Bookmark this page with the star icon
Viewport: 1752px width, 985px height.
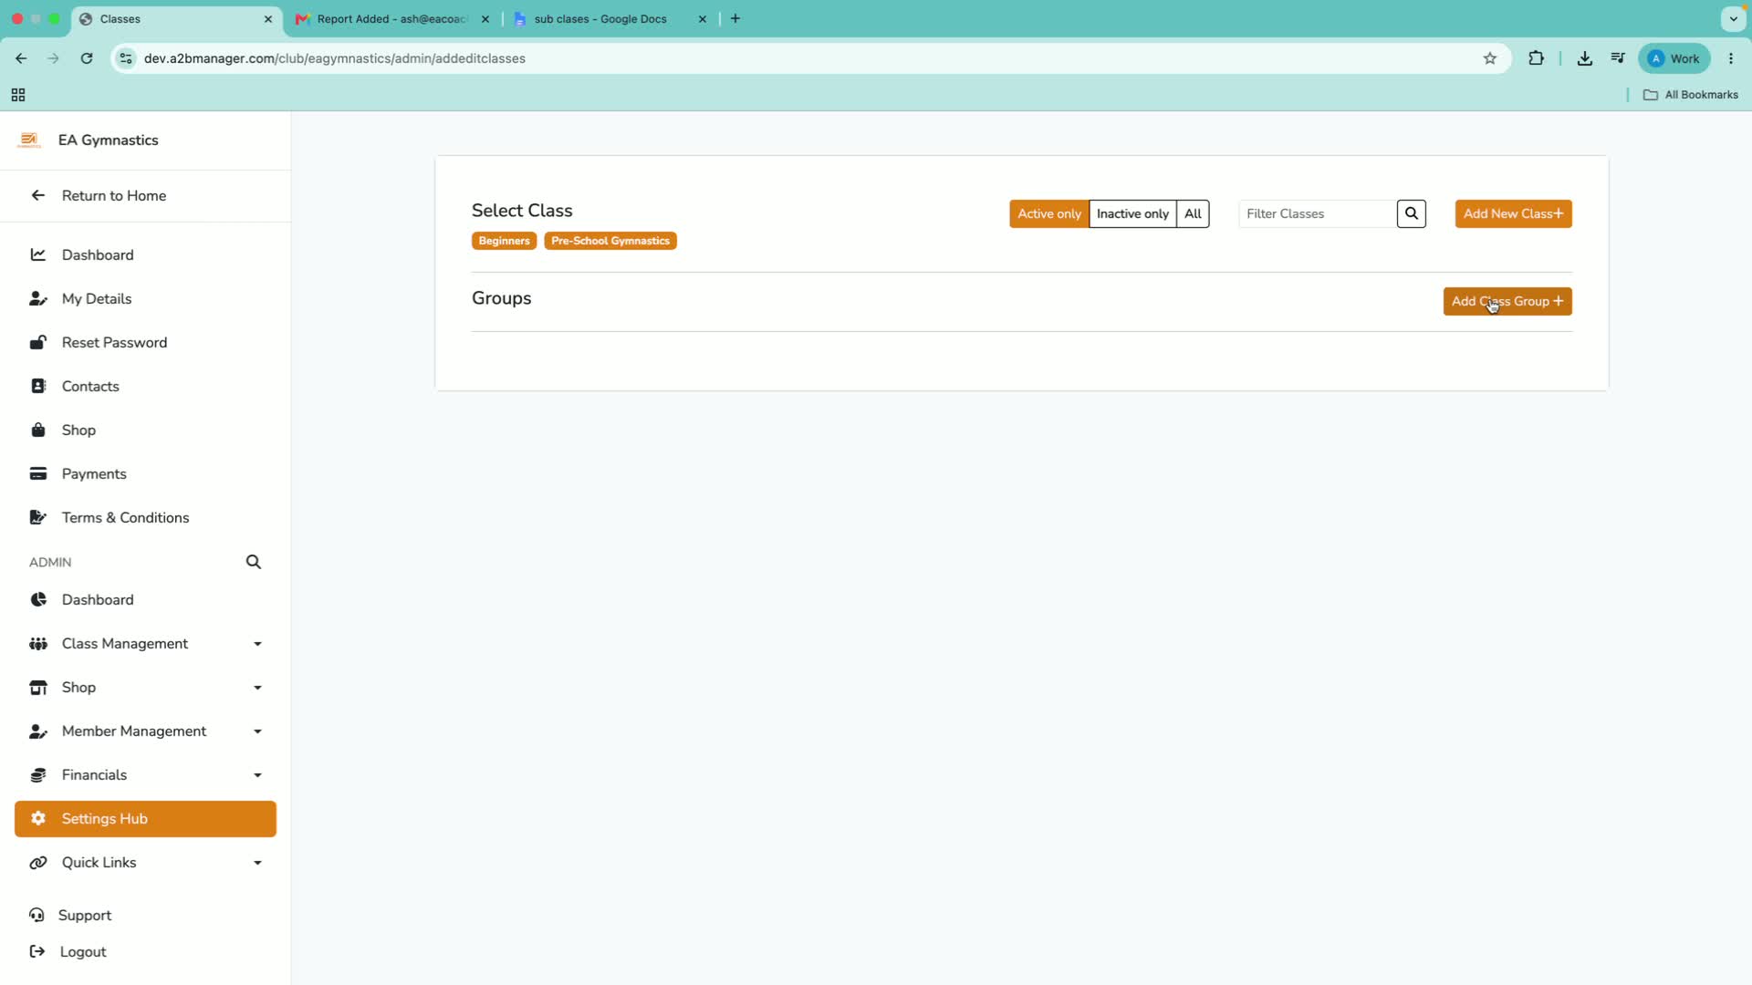1490,58
